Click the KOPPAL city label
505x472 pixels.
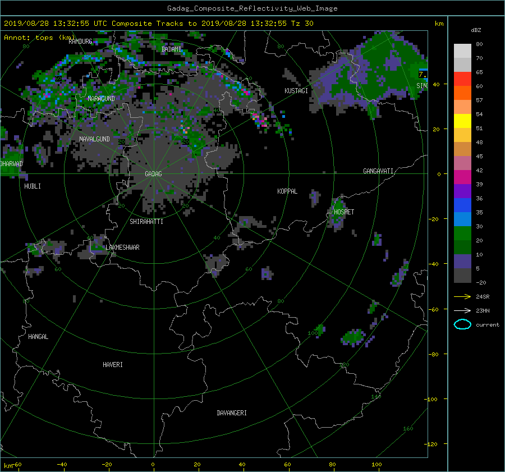(x=287, y=191)
